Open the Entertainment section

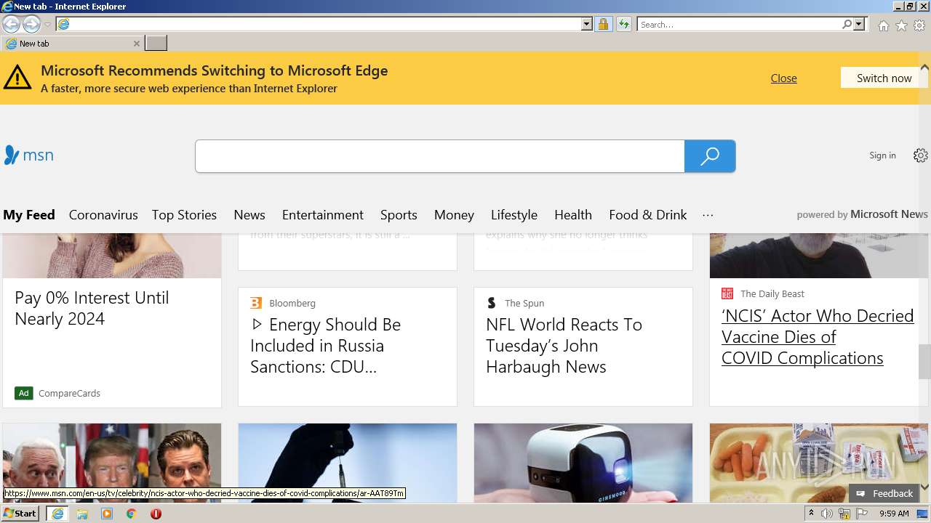[323, 215]
